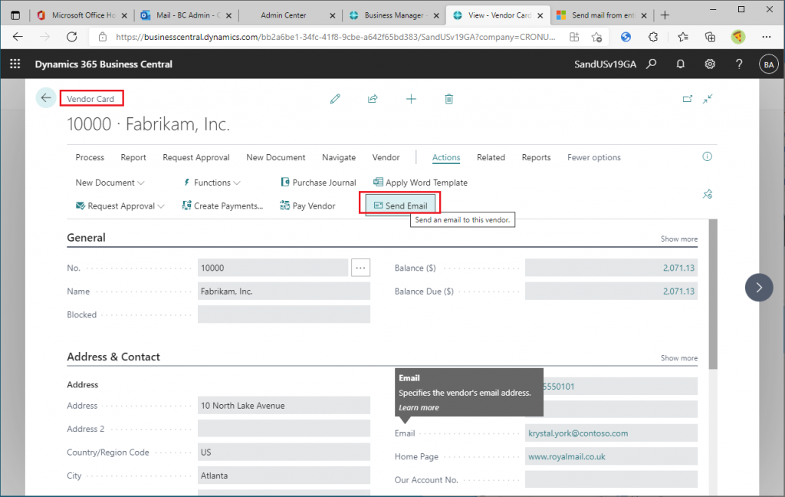785x497 pixels.
Task: Click Fewer options
Action: tap(594, 157)
